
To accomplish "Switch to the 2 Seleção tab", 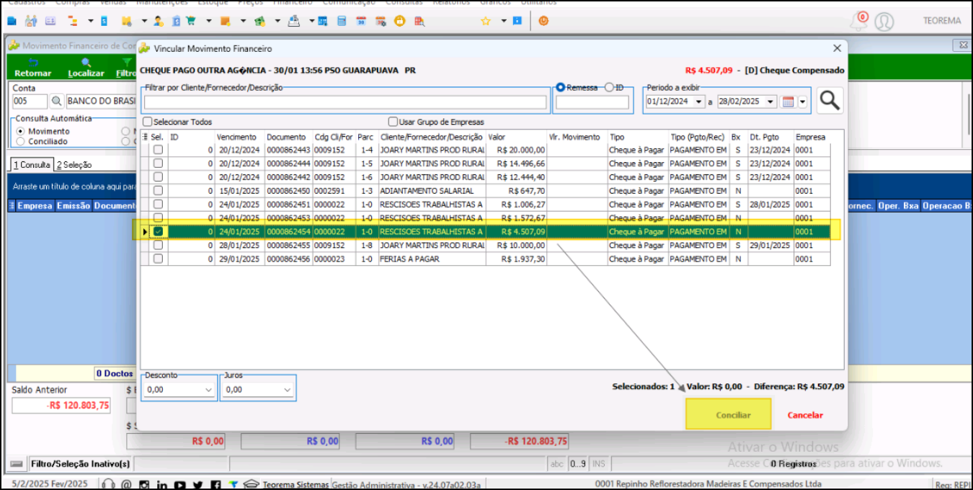I will 74,165.
